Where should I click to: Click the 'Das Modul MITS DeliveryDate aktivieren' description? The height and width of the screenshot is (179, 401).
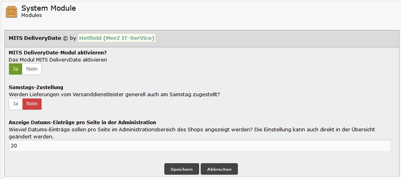pyautogui.click(x=58, y=60)
